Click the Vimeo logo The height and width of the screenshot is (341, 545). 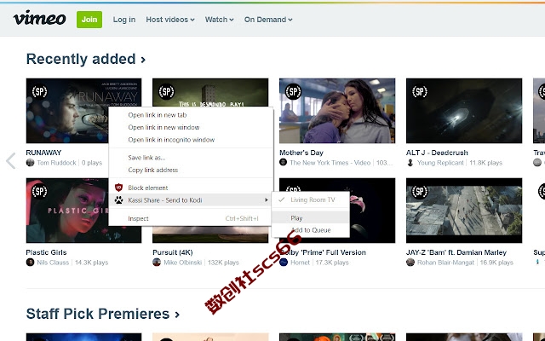(x=39, y=18)
